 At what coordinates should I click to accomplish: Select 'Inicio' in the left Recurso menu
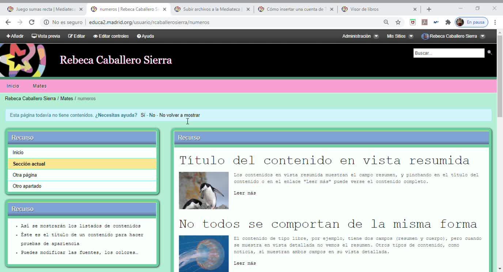tap(82, 152)
